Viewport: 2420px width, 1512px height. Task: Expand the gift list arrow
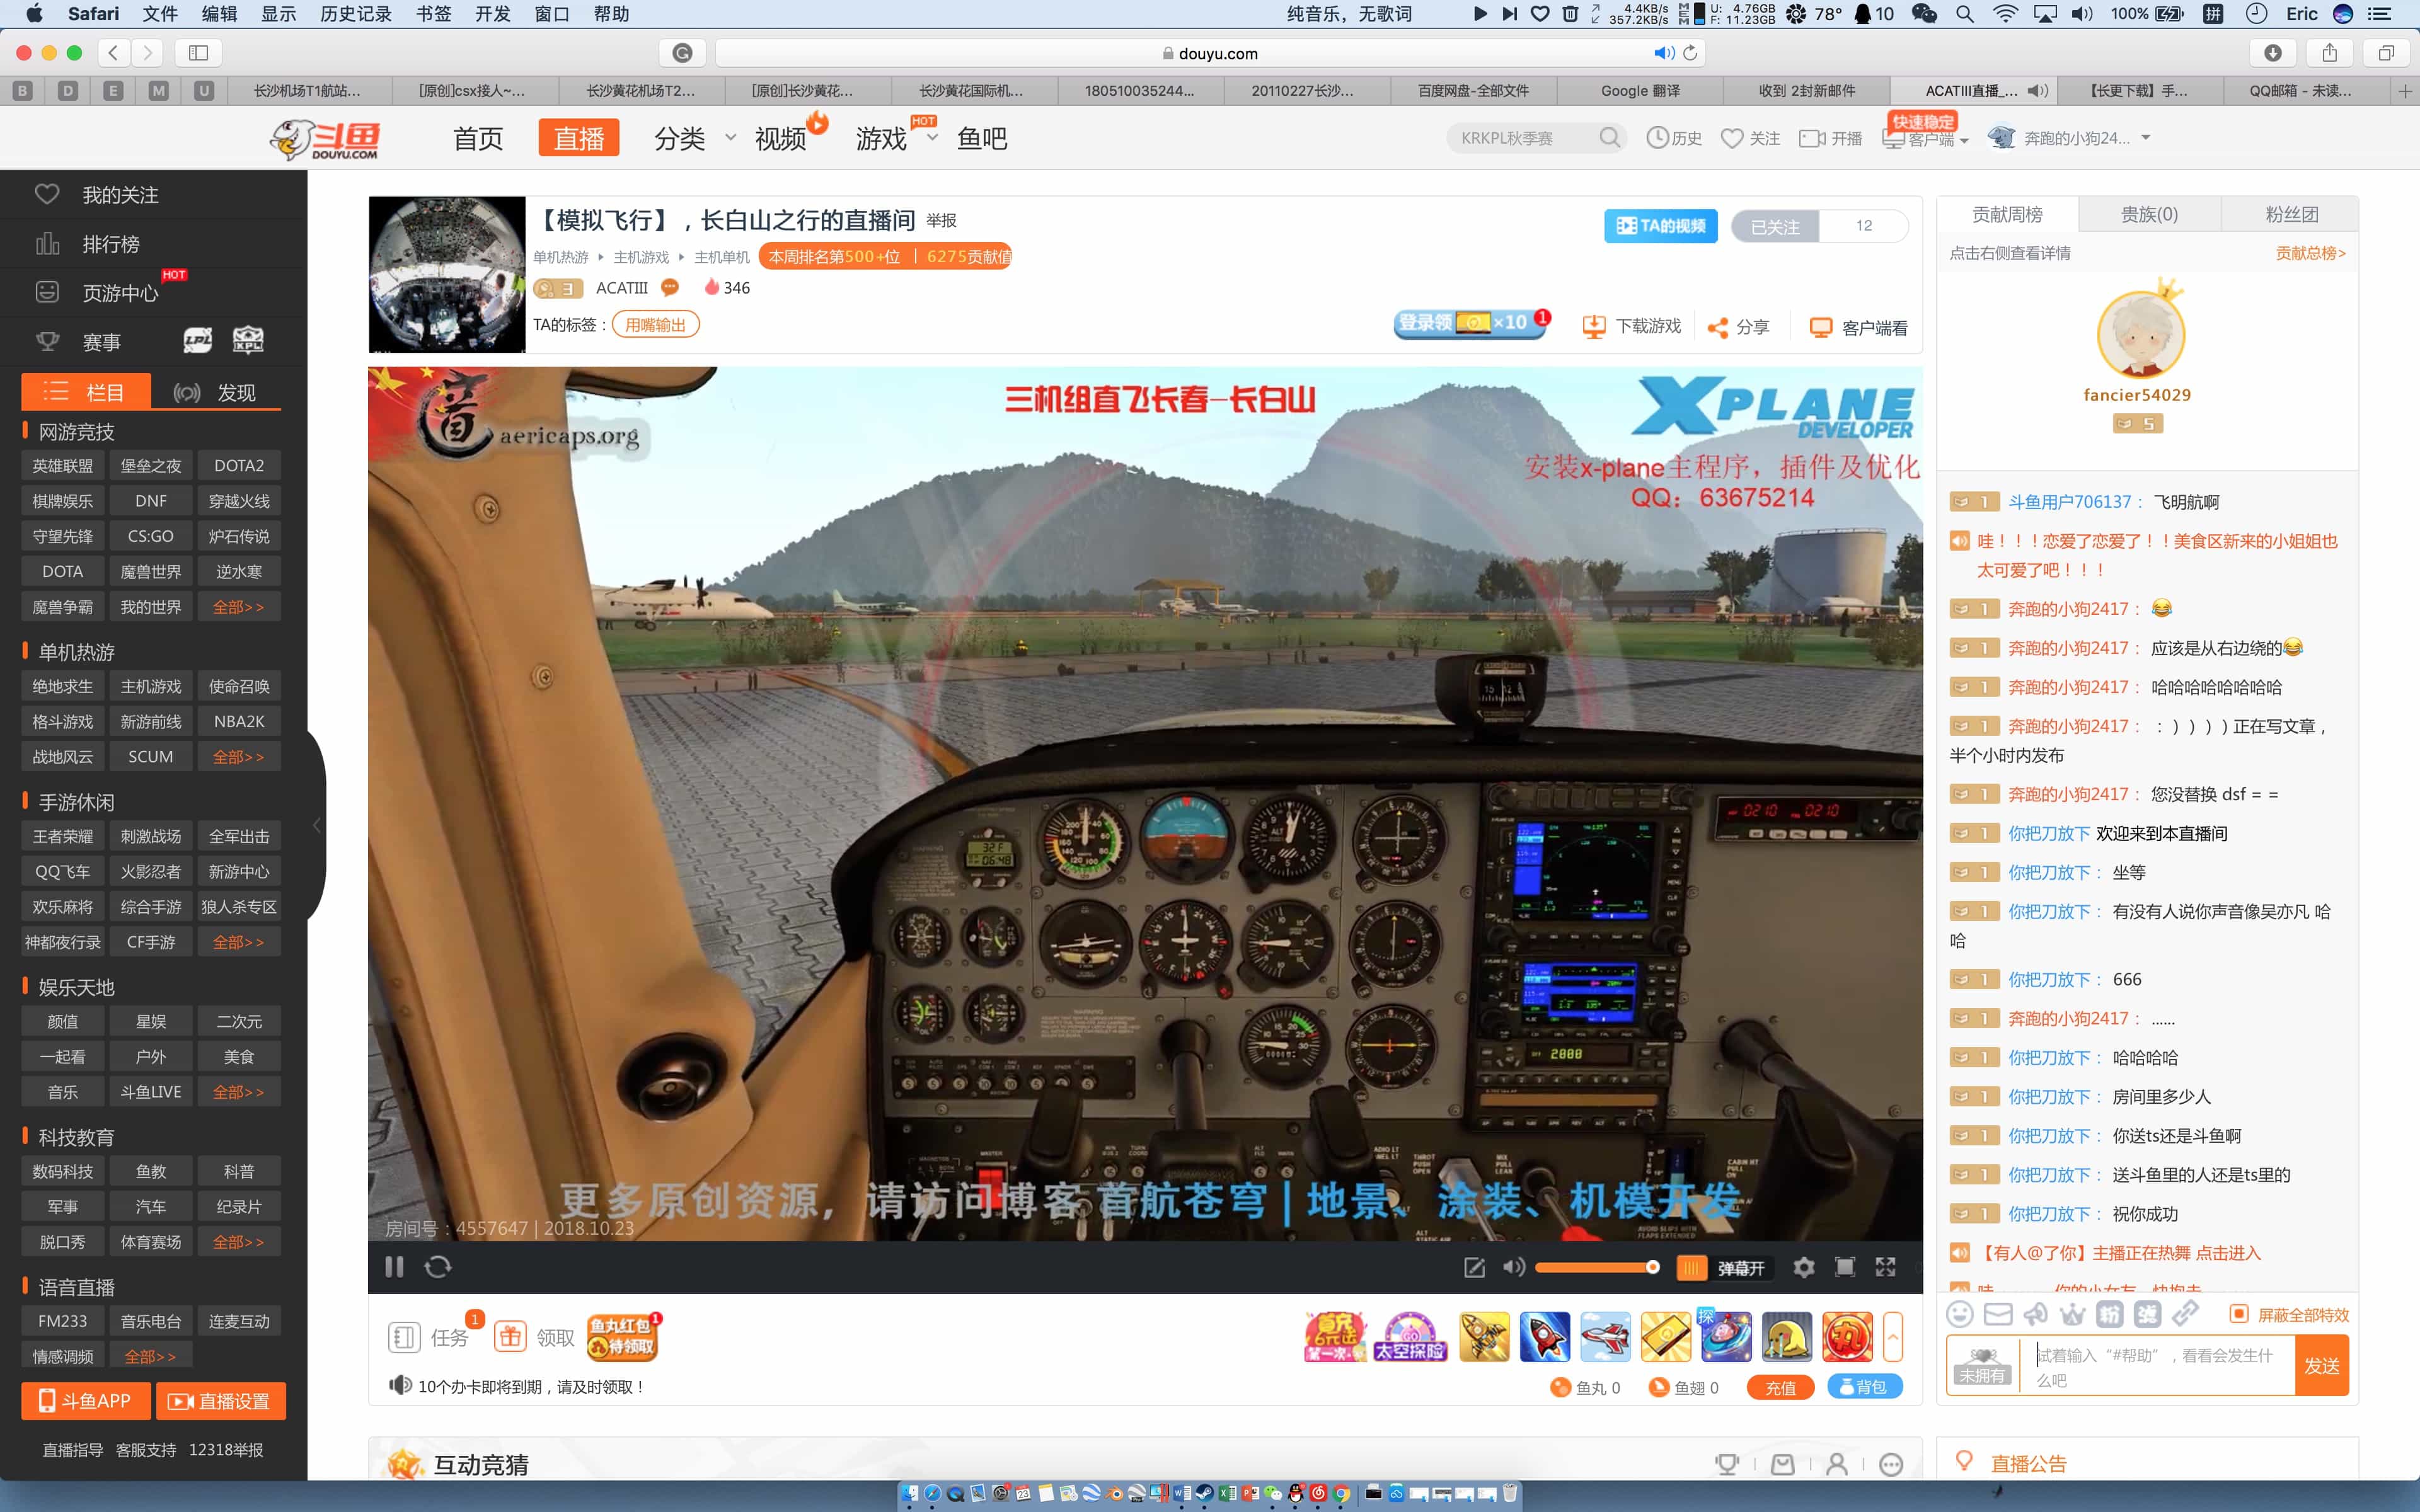click(x=1892, y=1337)
